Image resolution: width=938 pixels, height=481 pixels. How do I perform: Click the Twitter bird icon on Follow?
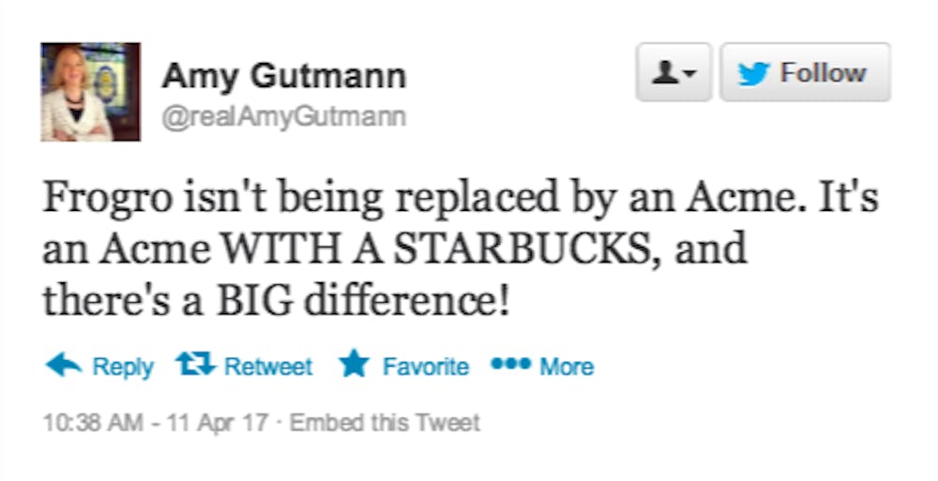pos(753,73)
